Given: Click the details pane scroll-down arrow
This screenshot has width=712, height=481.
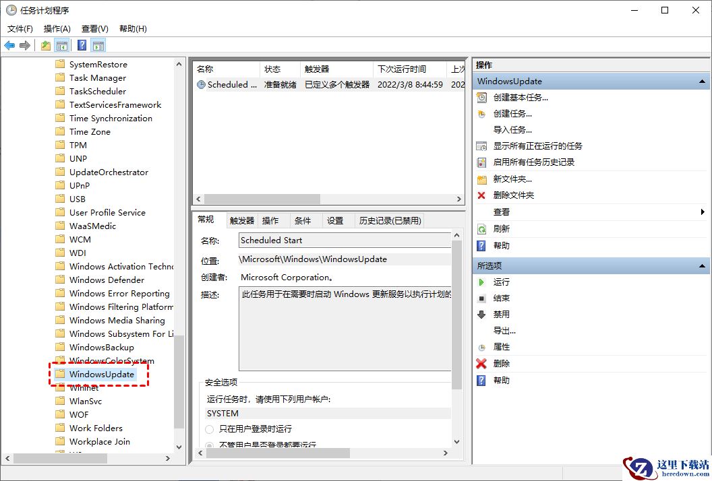Looking at the screenshot, I should click(x=457, y=442).
